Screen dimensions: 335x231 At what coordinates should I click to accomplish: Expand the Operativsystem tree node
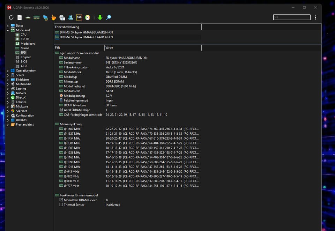8,71
